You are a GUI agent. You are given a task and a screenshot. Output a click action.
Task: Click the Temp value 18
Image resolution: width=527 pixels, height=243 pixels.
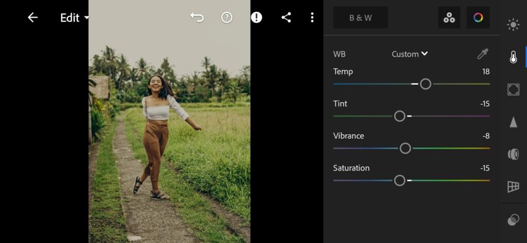pyautogui.click(x=486, y=71)
